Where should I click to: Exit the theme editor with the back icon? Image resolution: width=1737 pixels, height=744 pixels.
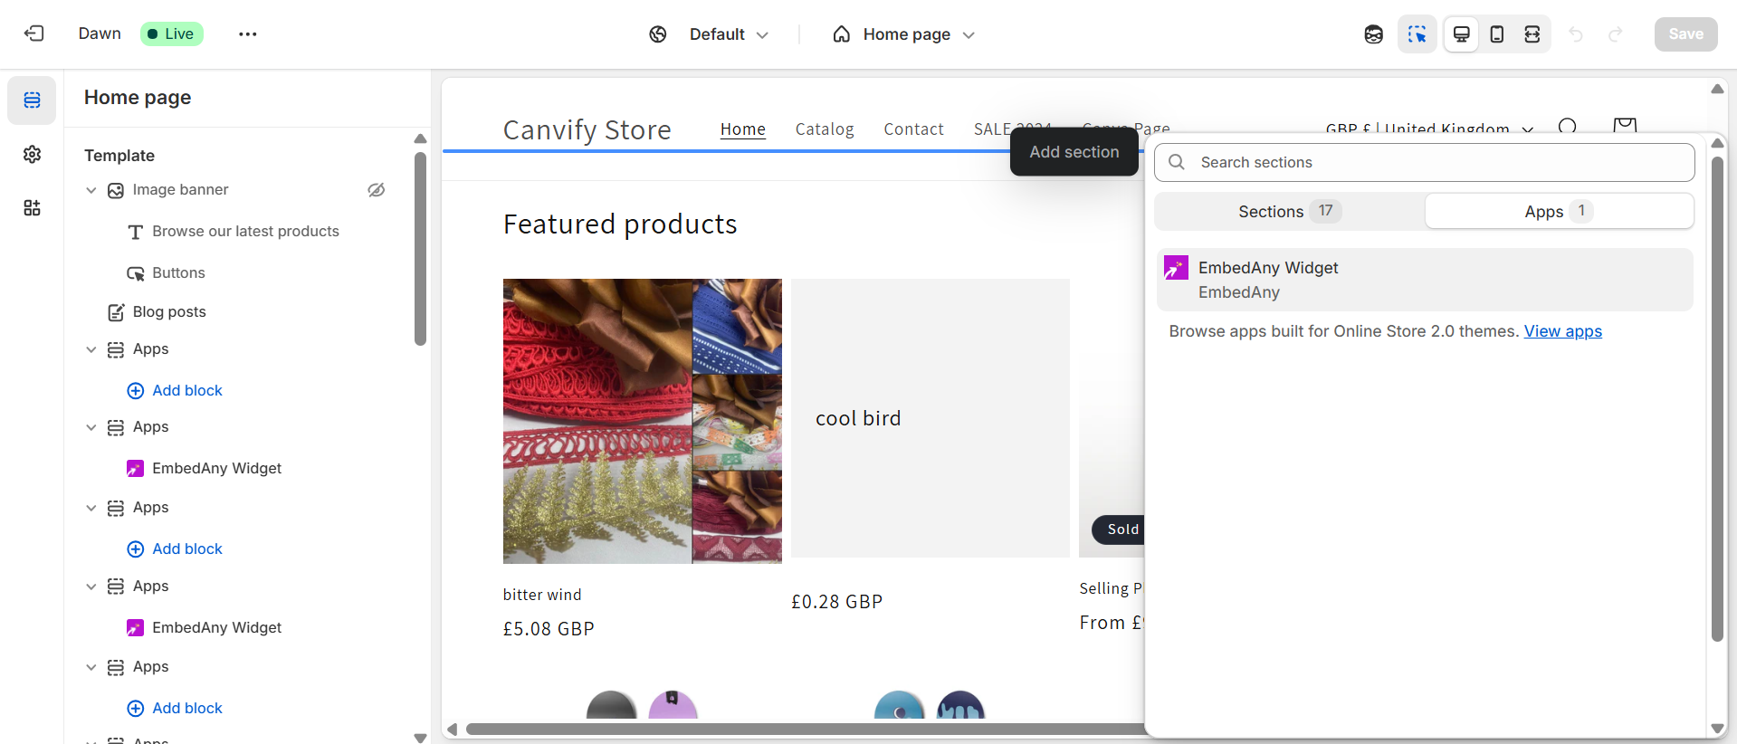(x=33, y=33)
